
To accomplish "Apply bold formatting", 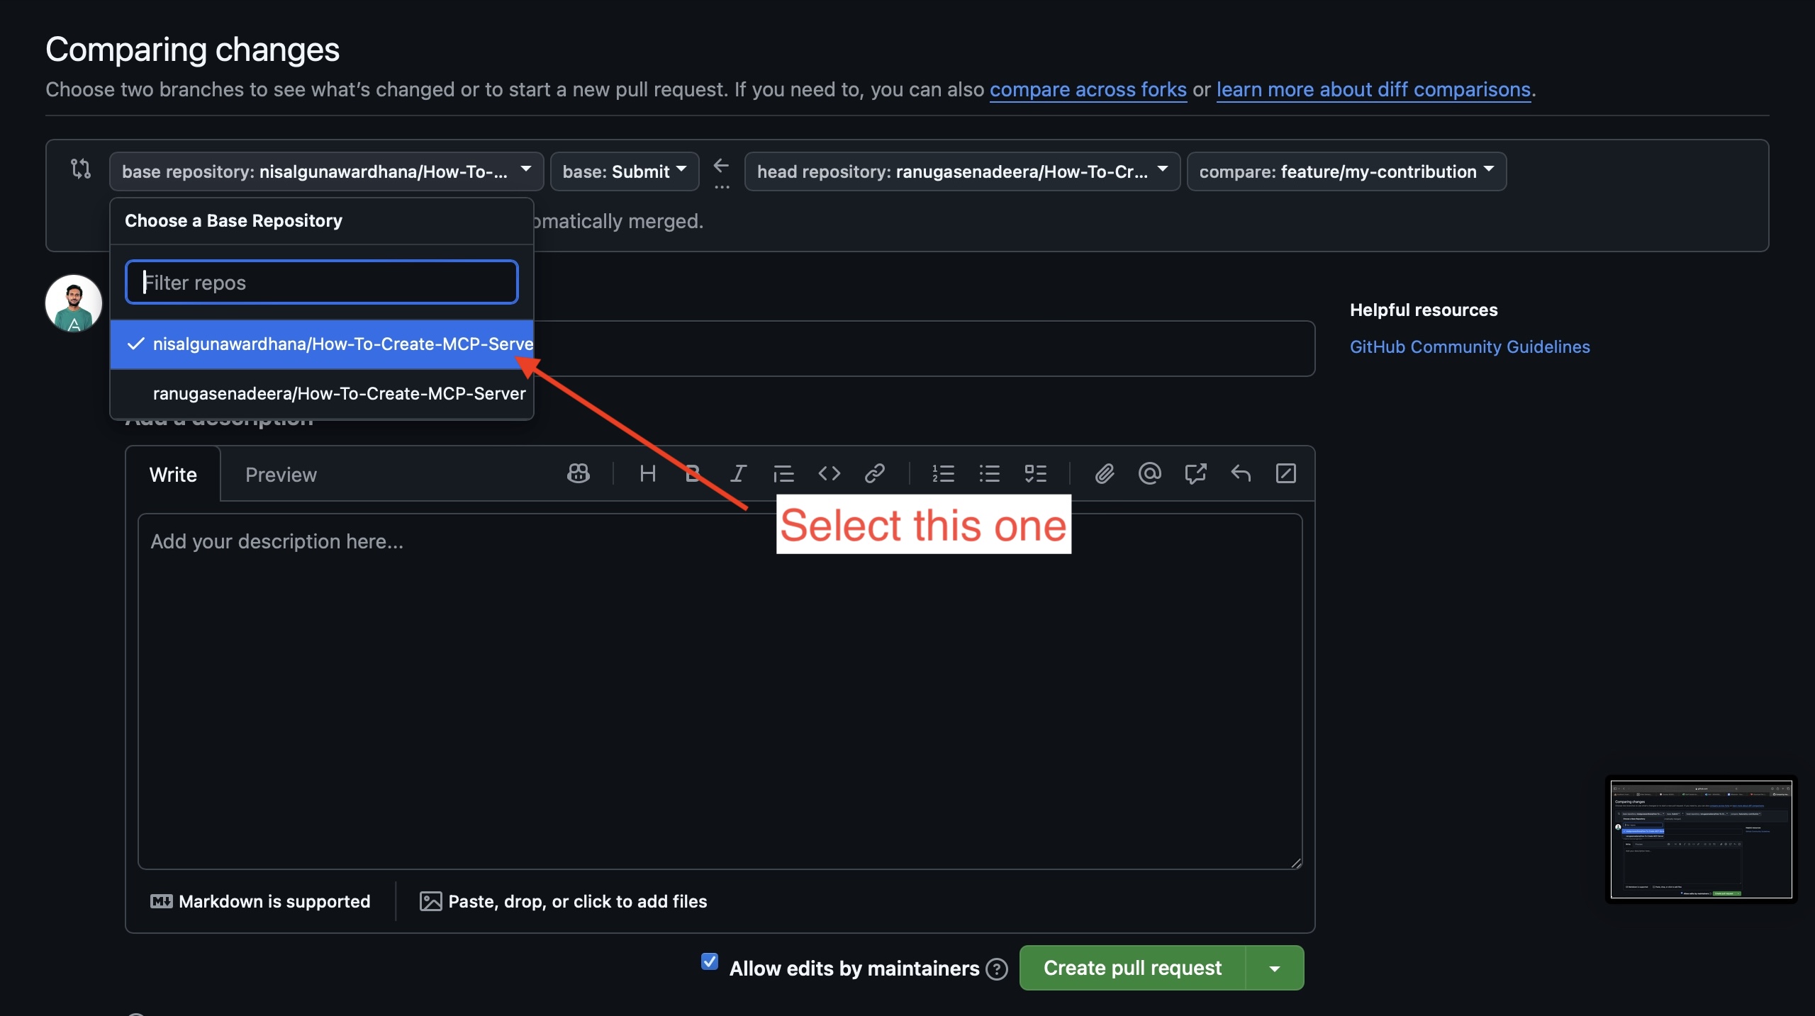I will (692, 473).
